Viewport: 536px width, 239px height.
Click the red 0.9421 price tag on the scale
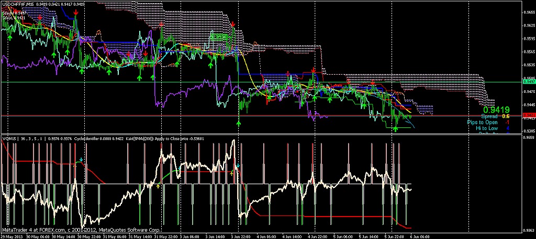pos(529,115)
